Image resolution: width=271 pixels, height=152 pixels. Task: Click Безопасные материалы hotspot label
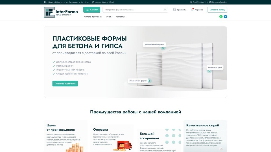click(154, 44)
